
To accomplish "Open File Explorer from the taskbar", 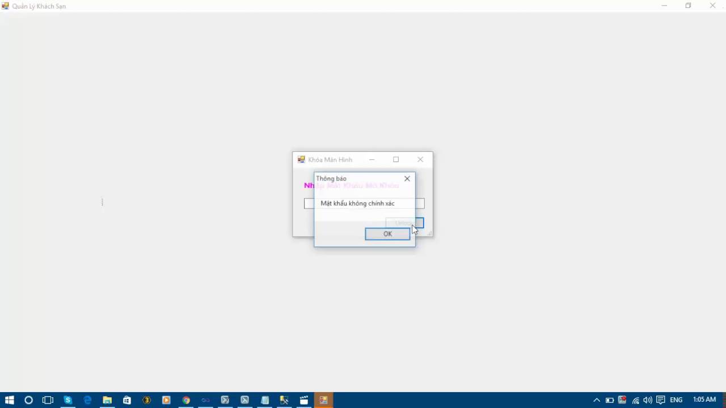I will [107, 400].
